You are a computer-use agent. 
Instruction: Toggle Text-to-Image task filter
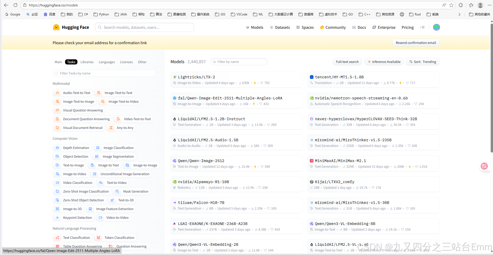coord(69,165)
